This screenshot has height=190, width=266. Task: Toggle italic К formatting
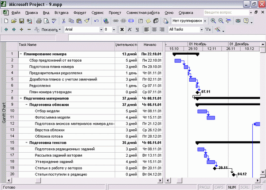click(x=129, y=30)
